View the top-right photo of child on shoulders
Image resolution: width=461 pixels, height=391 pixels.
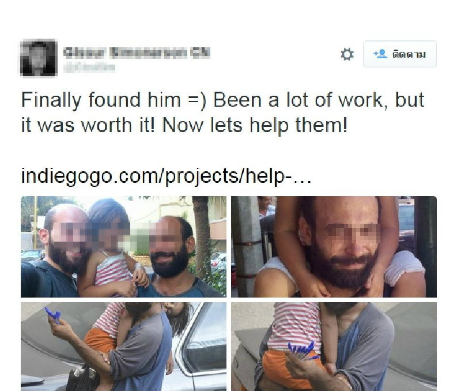334,247
